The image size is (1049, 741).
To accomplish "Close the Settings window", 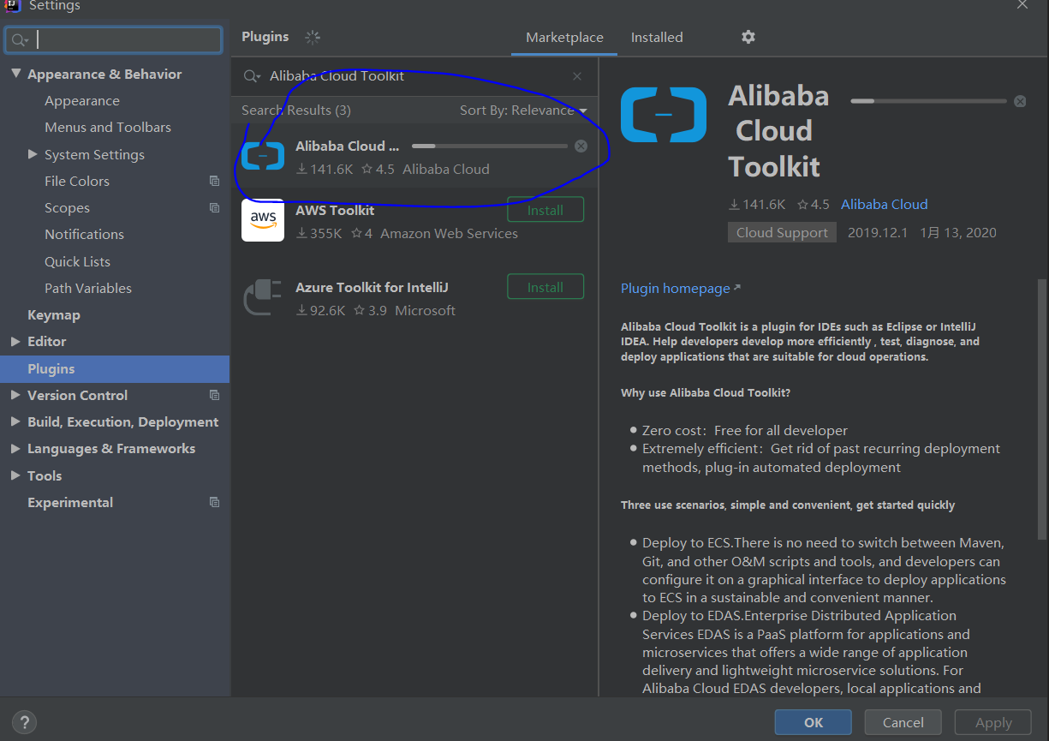I will pyautogui.click(x=1022, y=4).
